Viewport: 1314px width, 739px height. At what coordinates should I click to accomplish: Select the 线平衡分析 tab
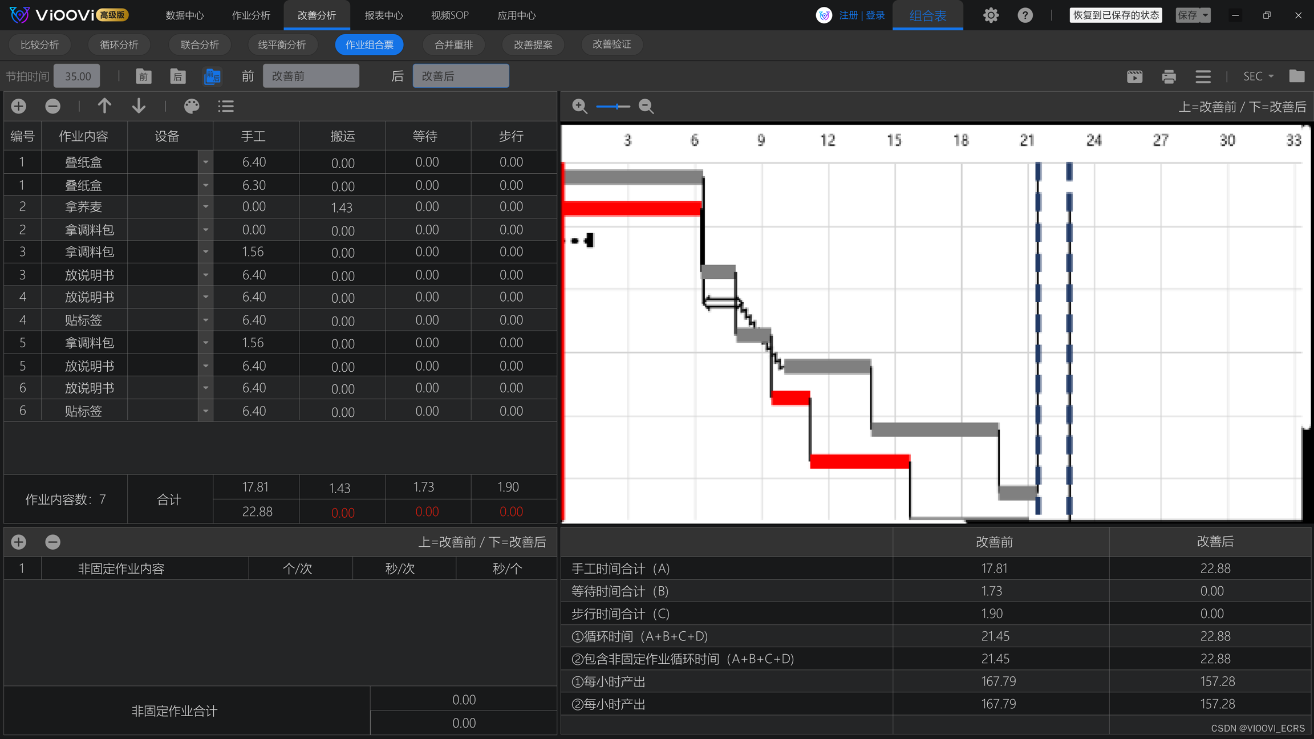point(282,44)
